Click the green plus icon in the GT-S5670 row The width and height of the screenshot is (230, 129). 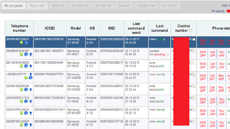21,89
